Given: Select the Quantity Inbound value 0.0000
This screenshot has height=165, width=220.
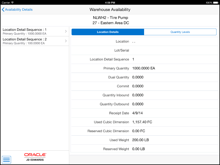Looking at the screenshot, I should [x=138, y=95].
